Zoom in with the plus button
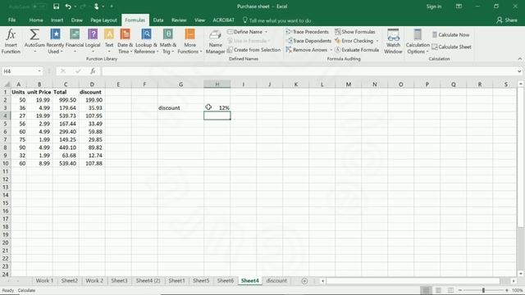Image resolution: width=525 pixels, height=295 pixels. pos(507,290)
